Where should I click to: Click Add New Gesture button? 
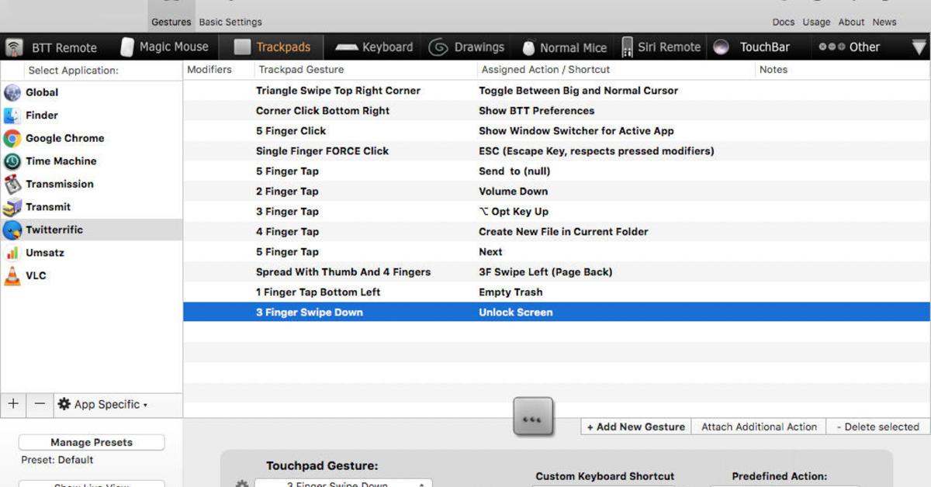click(635, 427)
